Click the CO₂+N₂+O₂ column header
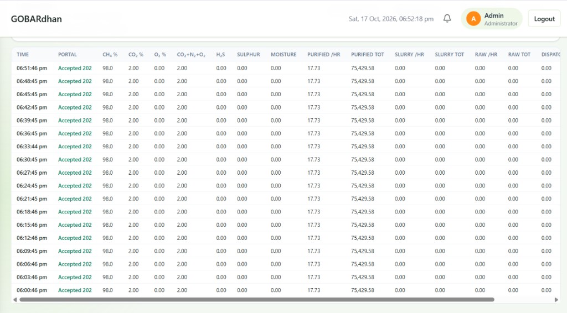The width and height of the screenshot is (567, 313). (191, 55)
